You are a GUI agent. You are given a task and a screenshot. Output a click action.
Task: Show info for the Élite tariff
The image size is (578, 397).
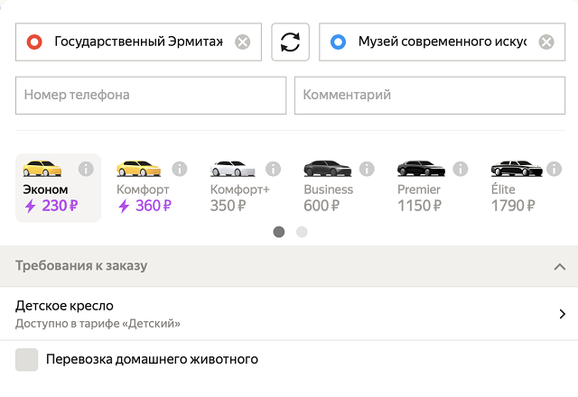click(554, 169)
